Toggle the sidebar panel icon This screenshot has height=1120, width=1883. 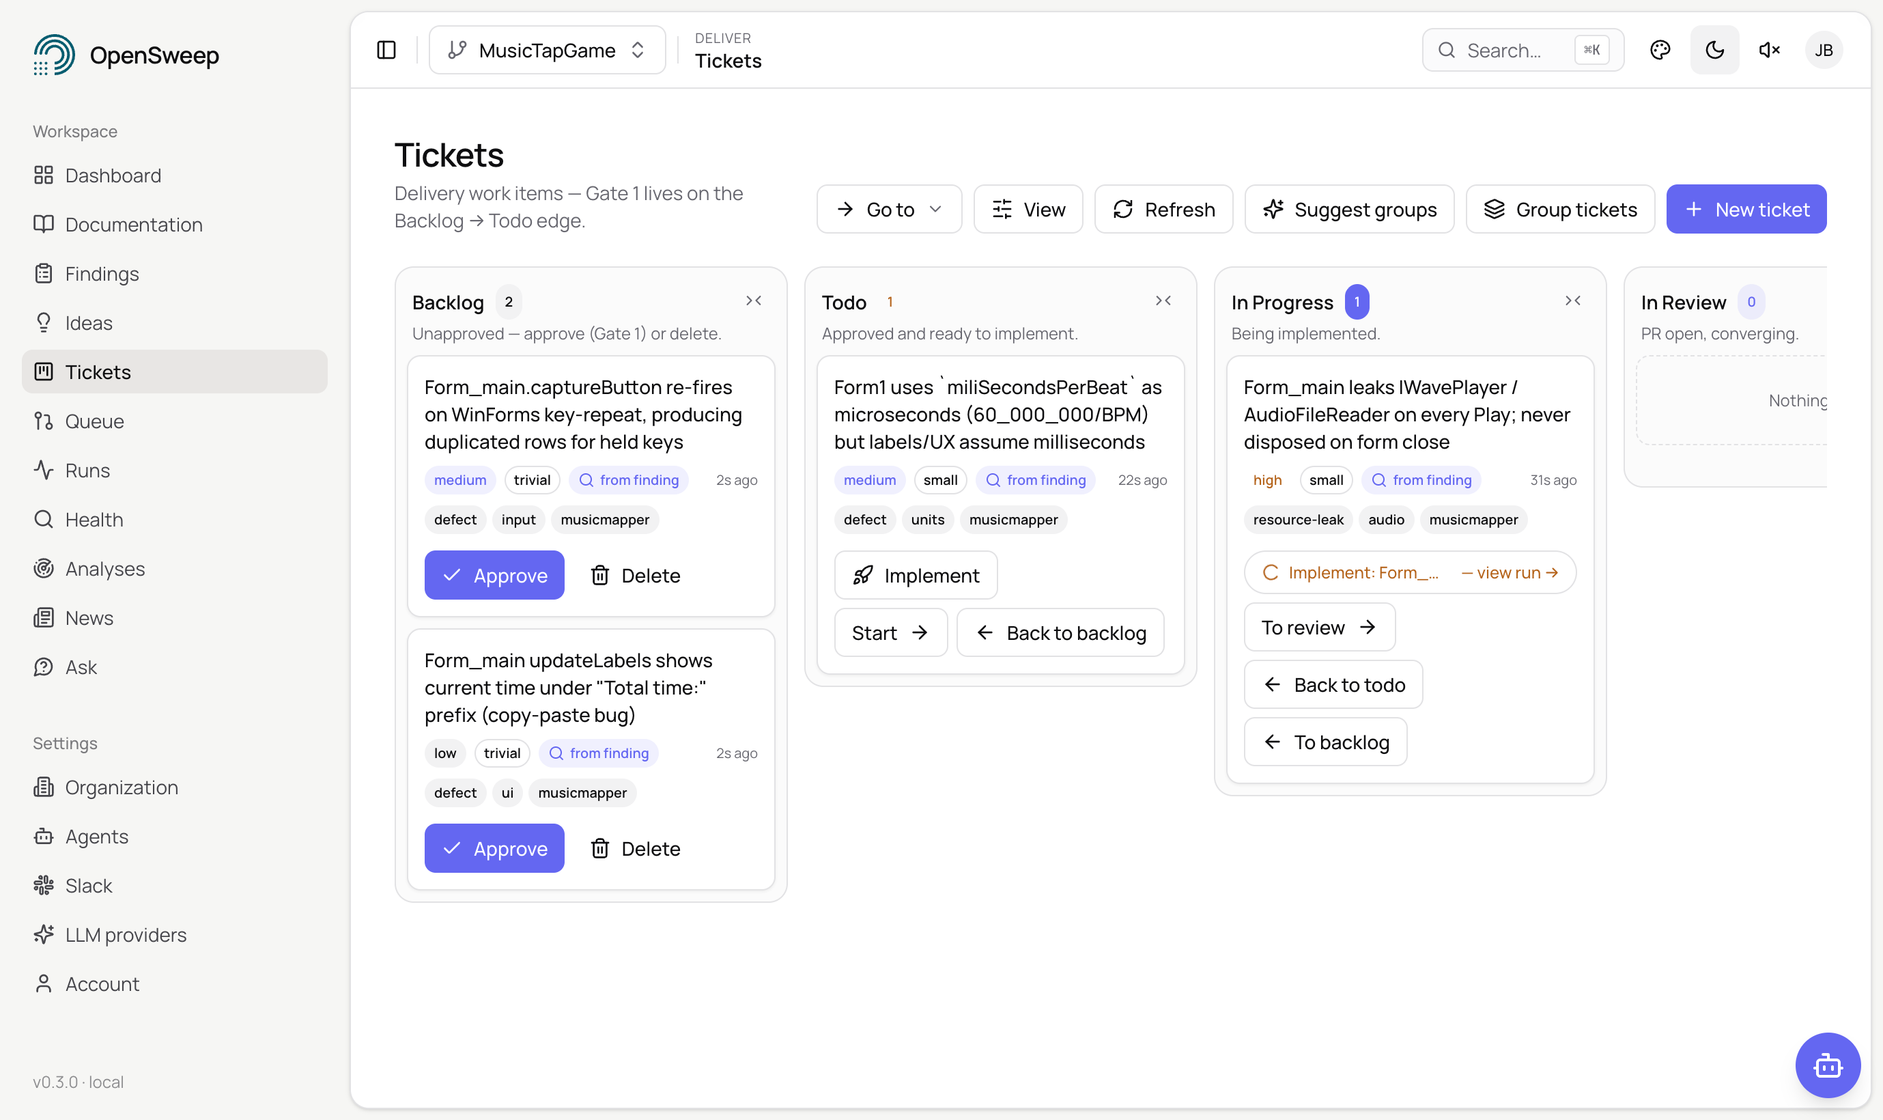(x=386, y=50)
